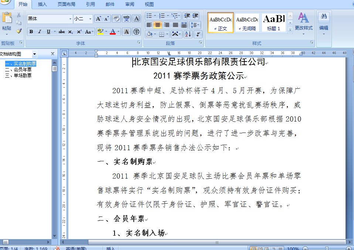Apply the 正文 (Normal) style
Viewport: 354px width, 250px height.
(x=220, y=23)
